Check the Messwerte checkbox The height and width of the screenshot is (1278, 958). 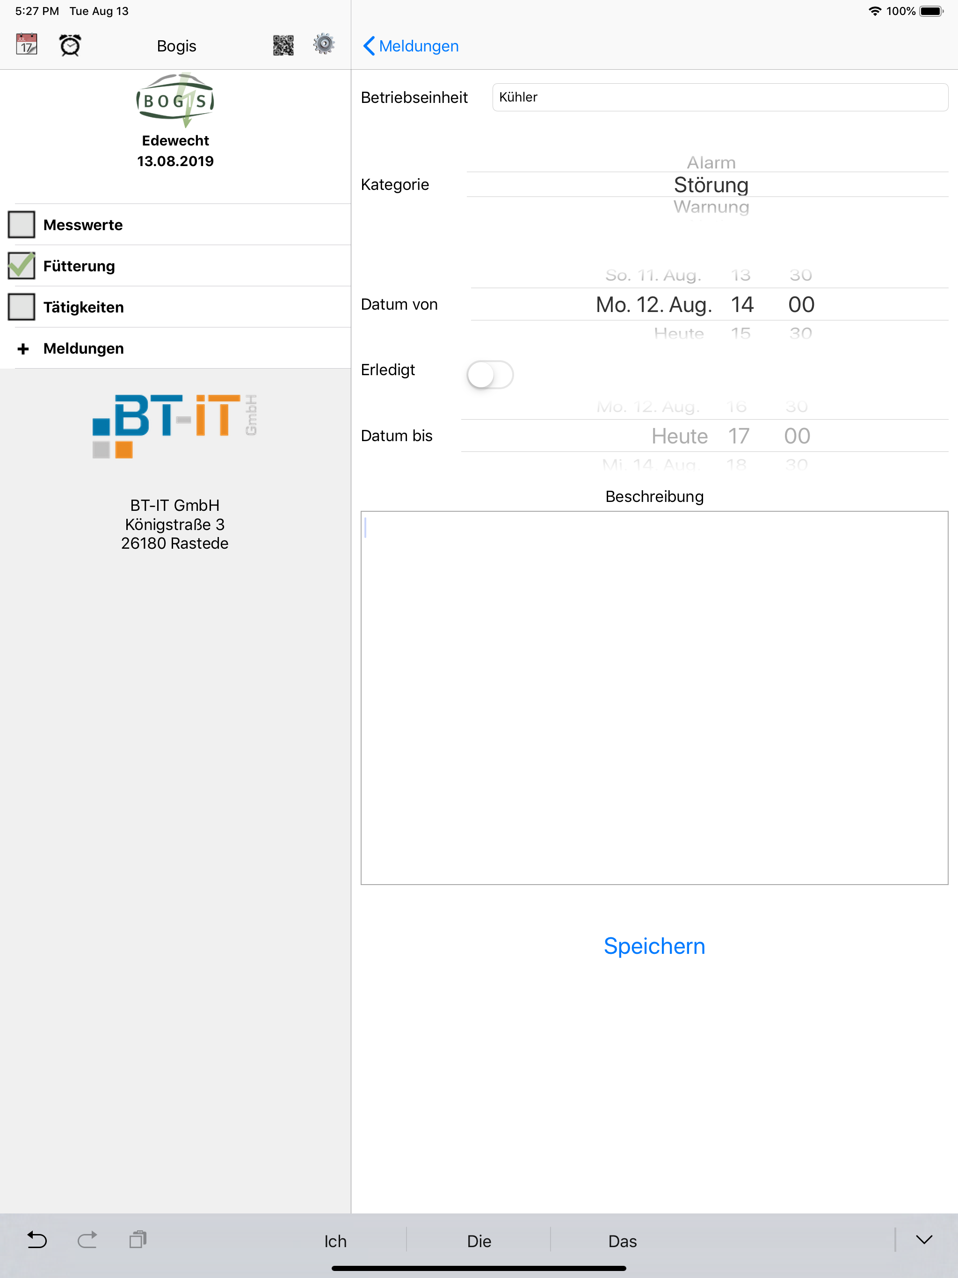pos(22,224)
